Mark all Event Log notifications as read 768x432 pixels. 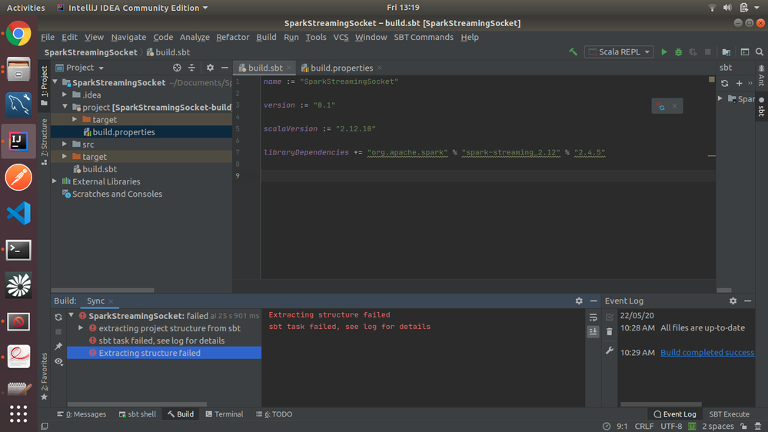(x=610, y=317)
